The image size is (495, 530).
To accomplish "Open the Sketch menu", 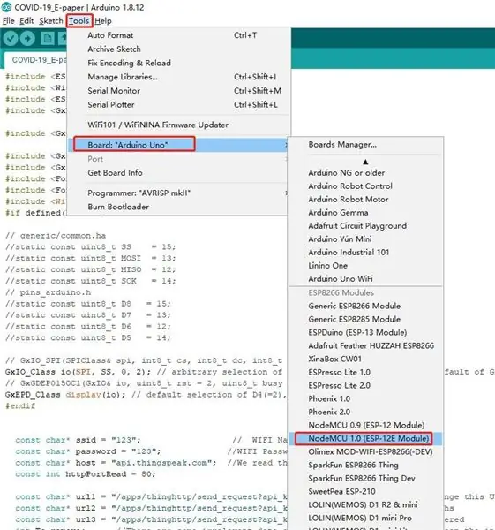I will [x=50, y=21].
